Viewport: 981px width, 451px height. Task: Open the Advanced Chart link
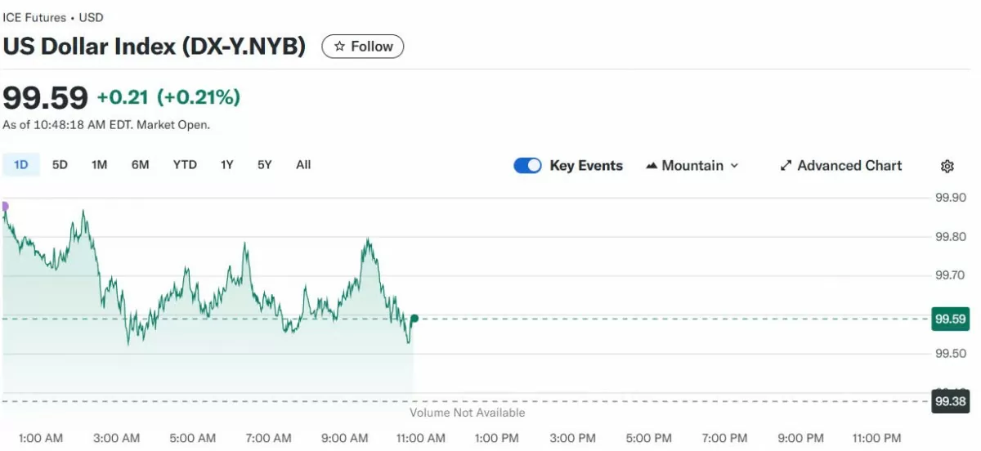coord(849,166)
